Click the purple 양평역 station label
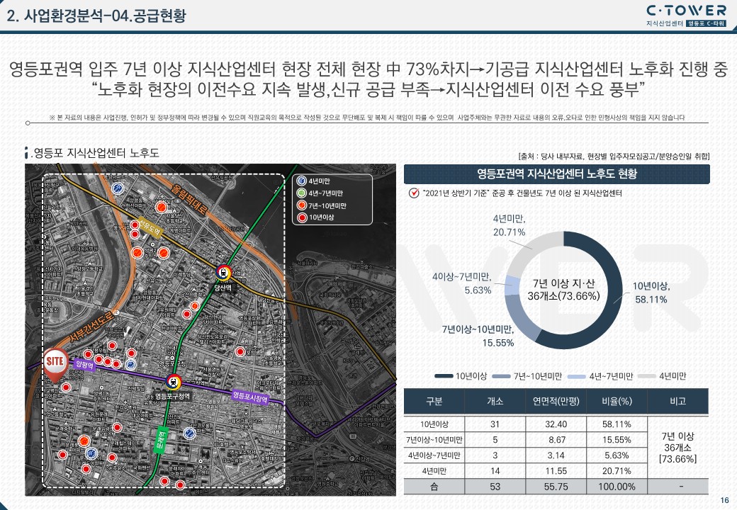This screenshot has height=510, width=737. 84,363
